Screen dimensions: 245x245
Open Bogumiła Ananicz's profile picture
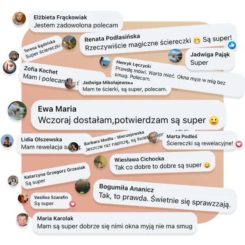[82, 187]
